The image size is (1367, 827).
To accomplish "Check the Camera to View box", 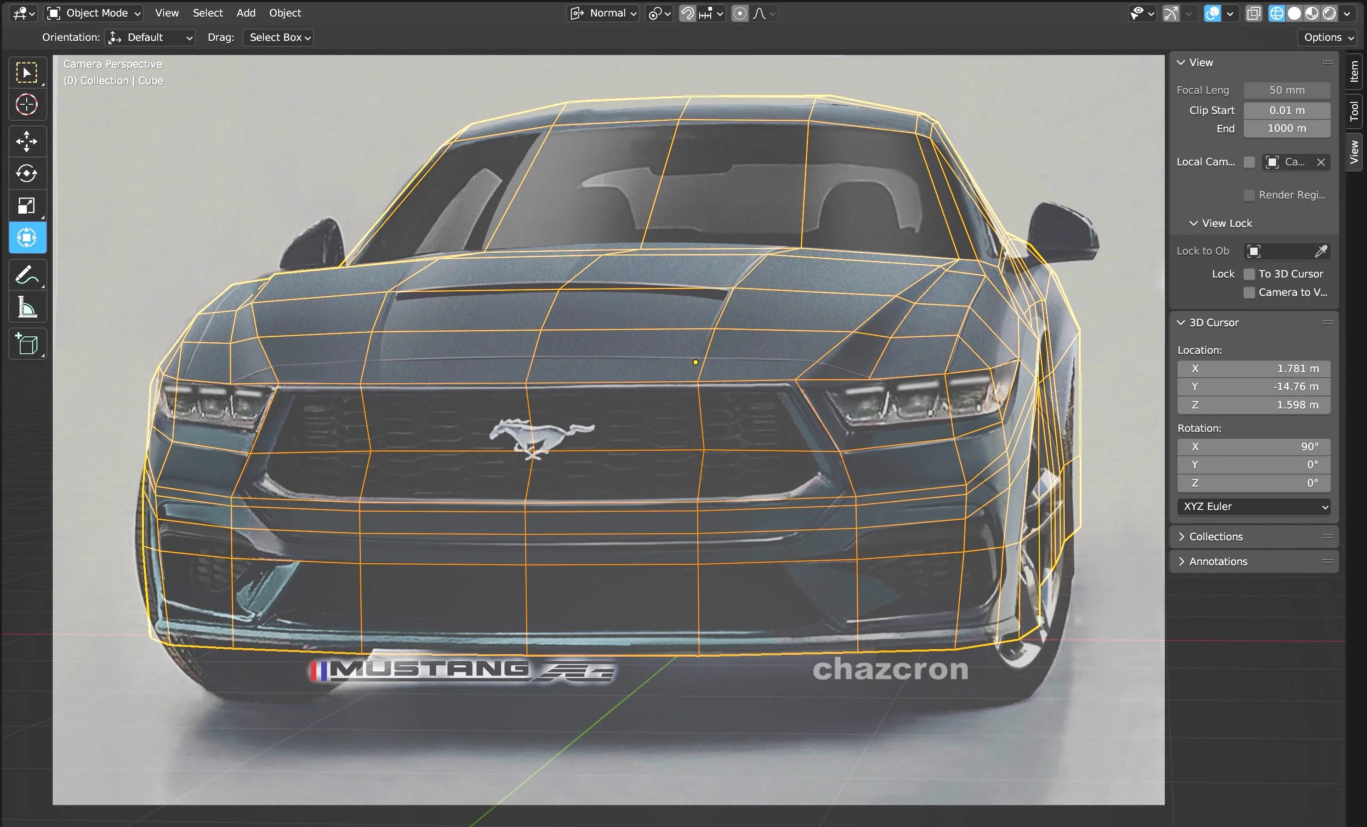I will [x=1249, y=292].
